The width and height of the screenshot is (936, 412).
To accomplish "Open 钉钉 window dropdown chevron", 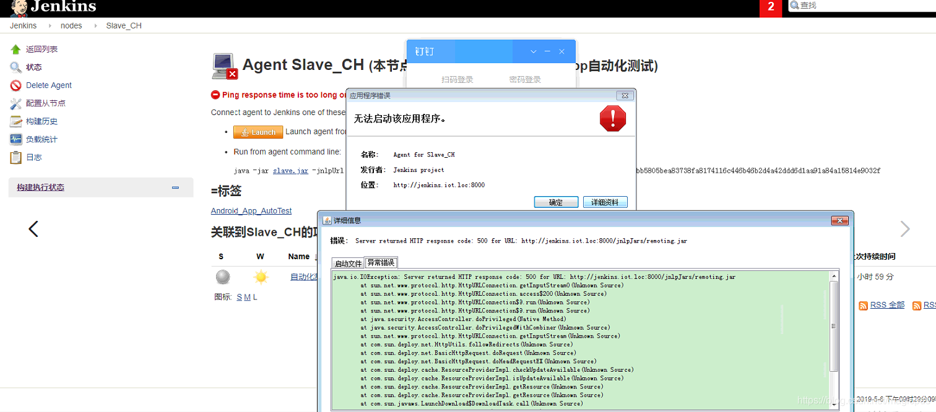I will [534, 52].
